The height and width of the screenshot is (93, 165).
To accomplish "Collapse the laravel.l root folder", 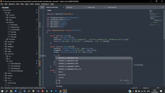I will [2, 10].
